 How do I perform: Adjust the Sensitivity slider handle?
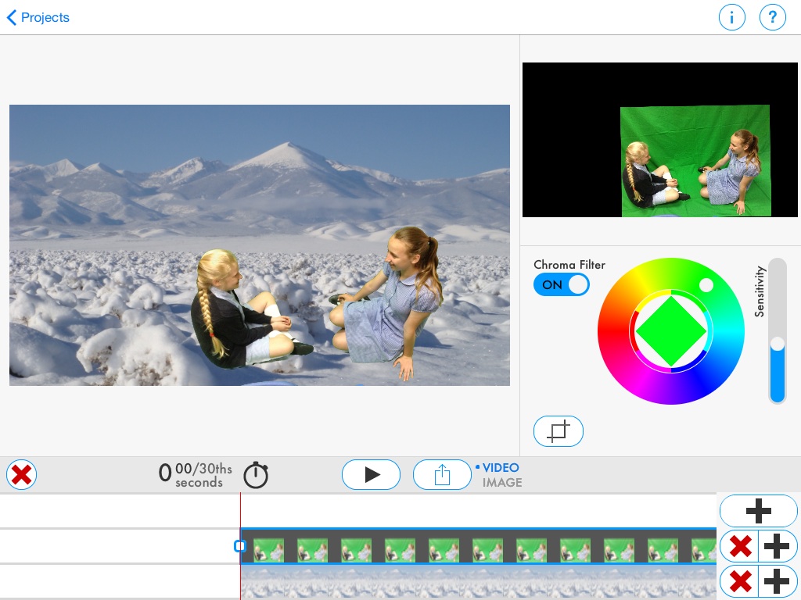pos(778,344)
